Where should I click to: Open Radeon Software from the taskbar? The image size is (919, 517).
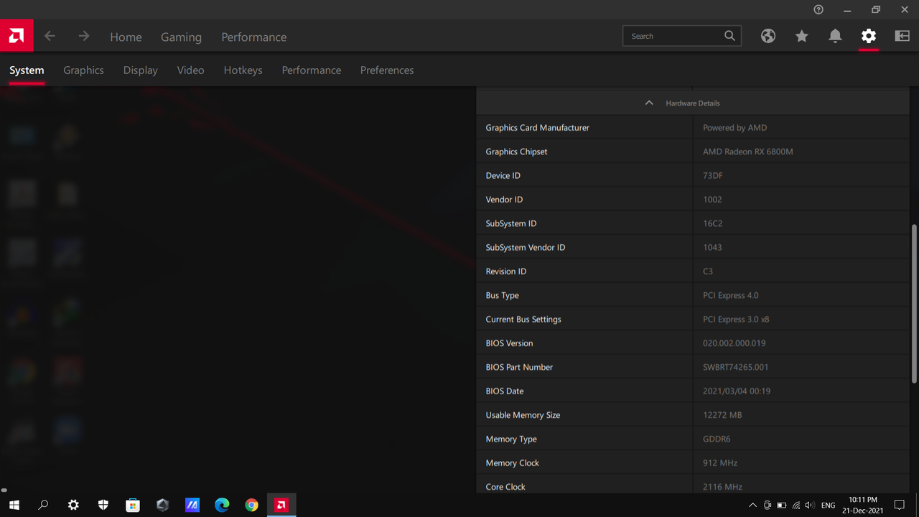[x=281, y=505]
